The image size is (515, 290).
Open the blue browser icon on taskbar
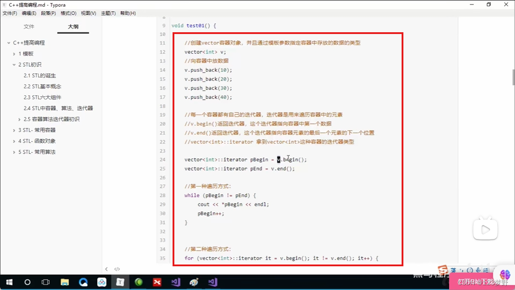coord(83,282)
